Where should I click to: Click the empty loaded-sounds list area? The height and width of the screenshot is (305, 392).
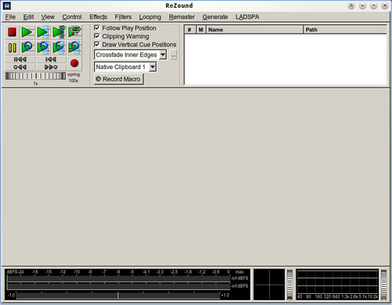point(285,59)
